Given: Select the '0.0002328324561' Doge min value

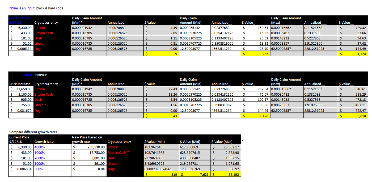Looking at the screenshot, I should (161, 169).
